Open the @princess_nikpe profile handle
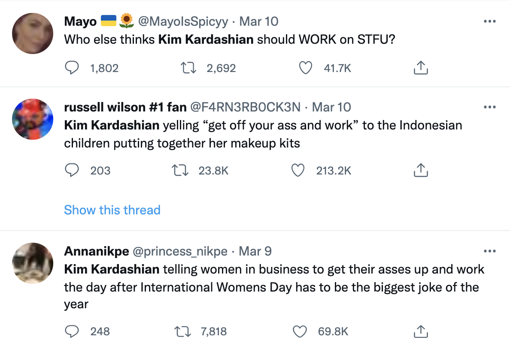 click(x=180, y=251)
